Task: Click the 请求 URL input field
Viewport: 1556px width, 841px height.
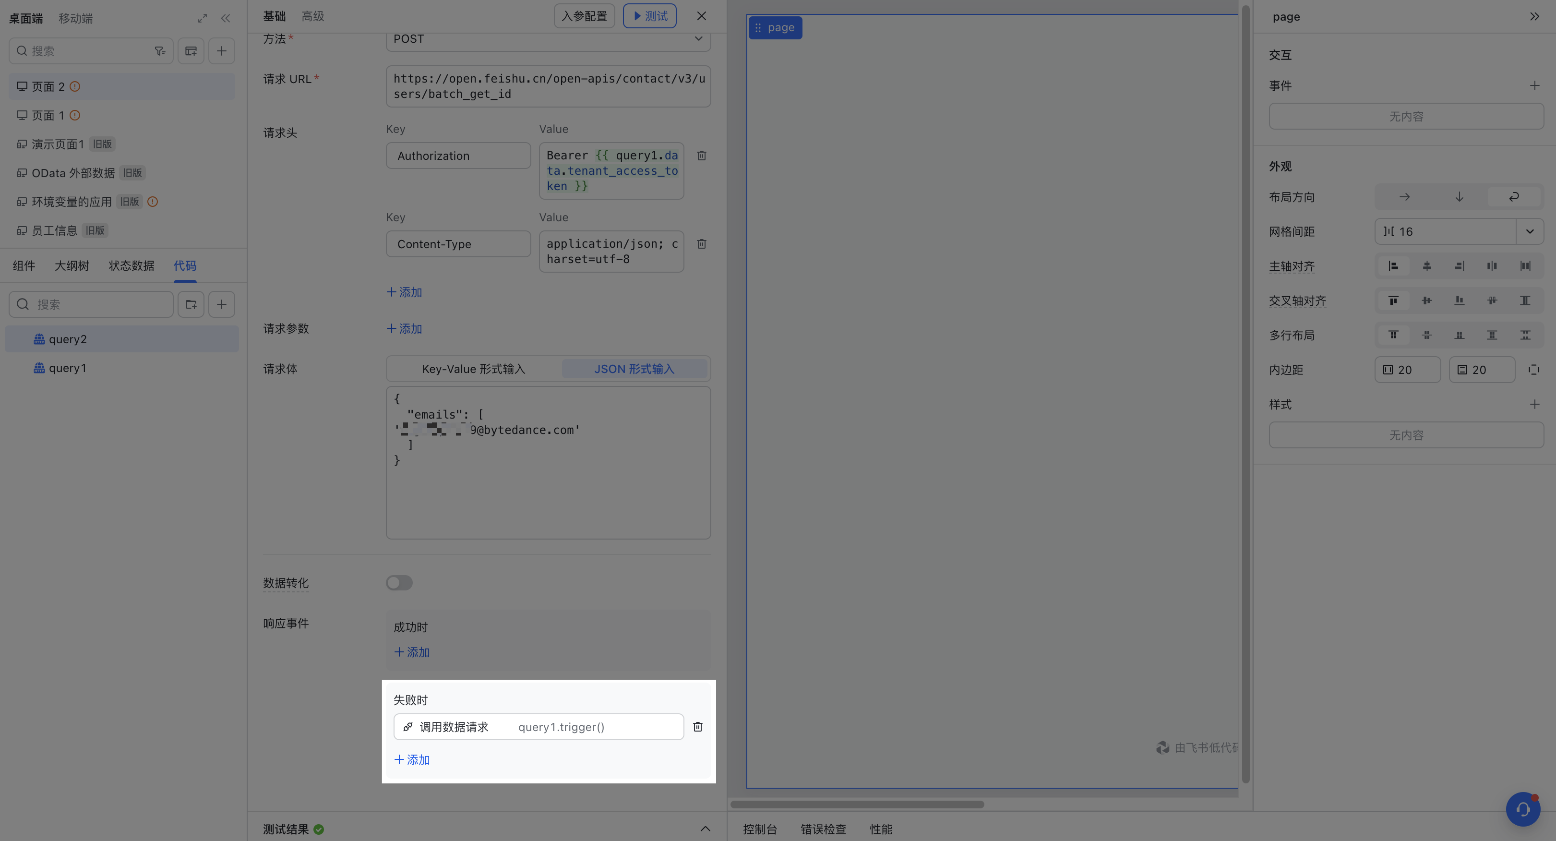Action: click(x=549, y=86)
